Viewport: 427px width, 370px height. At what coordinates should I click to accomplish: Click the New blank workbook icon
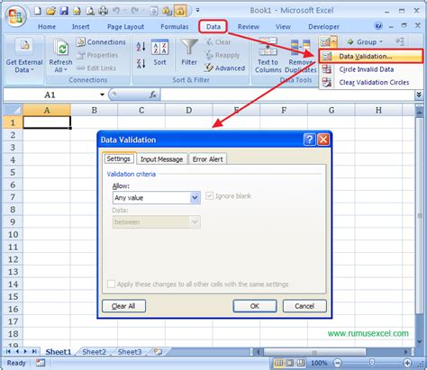click(38, 11)
